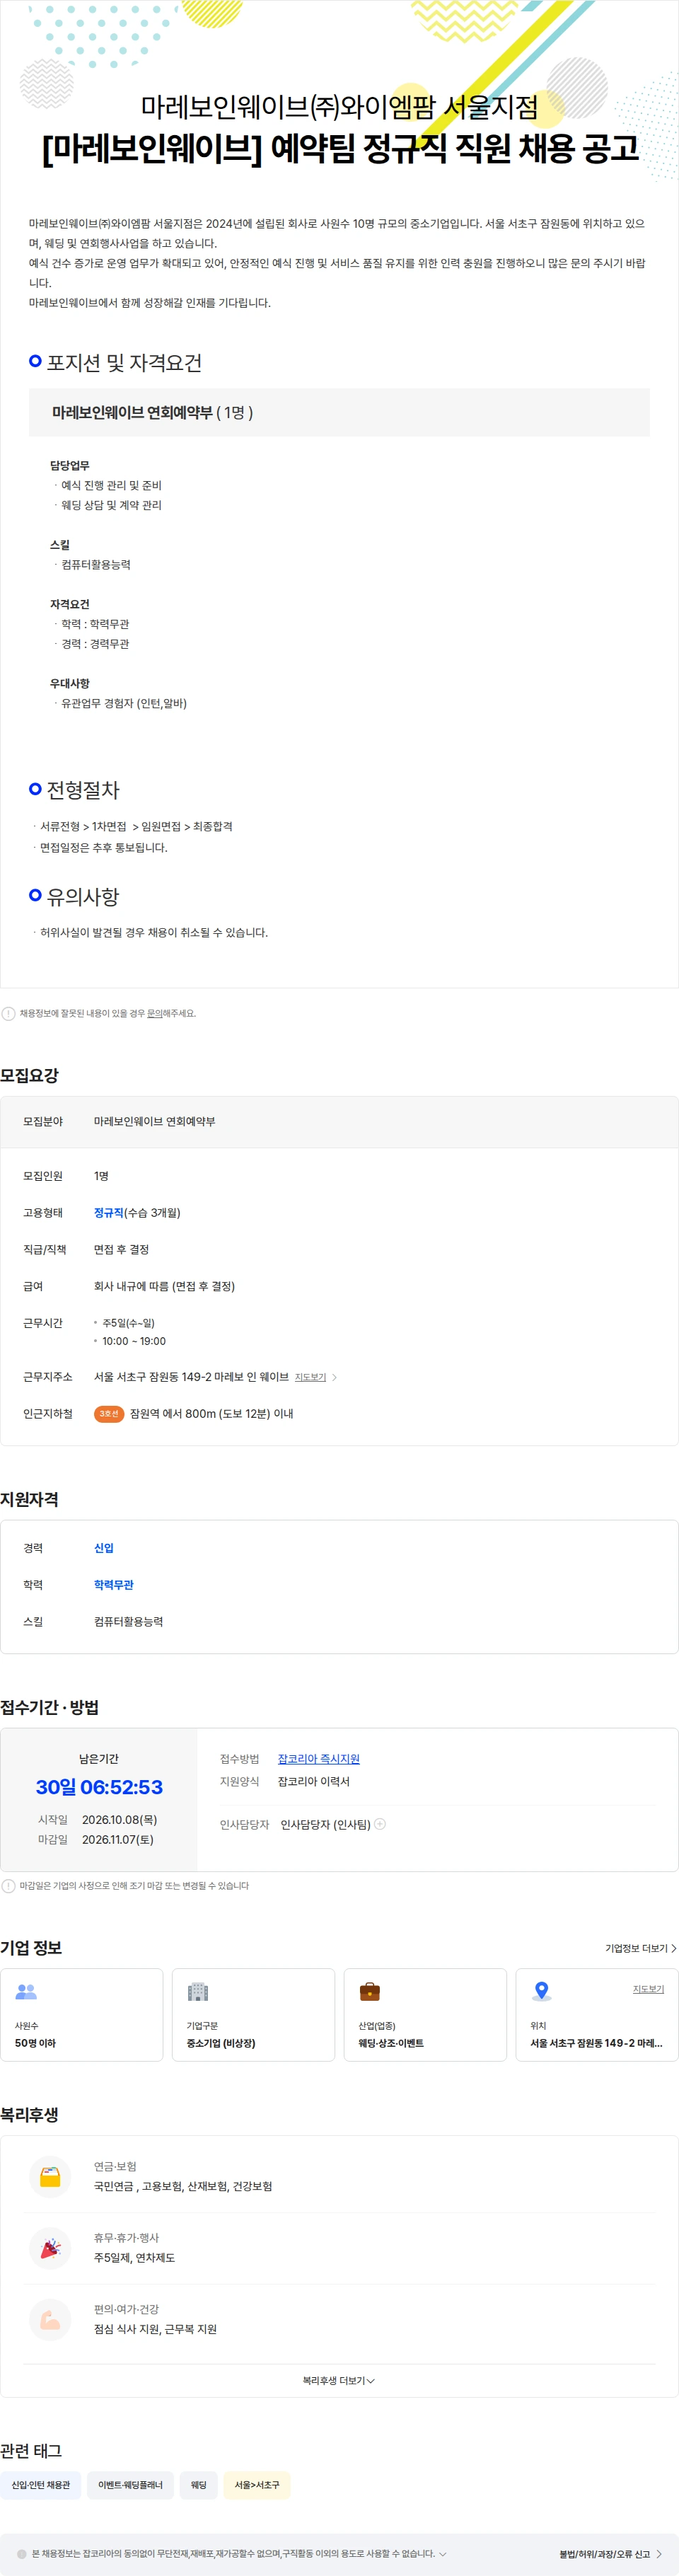Click the 위치 map pin icon

(542, 1991)
